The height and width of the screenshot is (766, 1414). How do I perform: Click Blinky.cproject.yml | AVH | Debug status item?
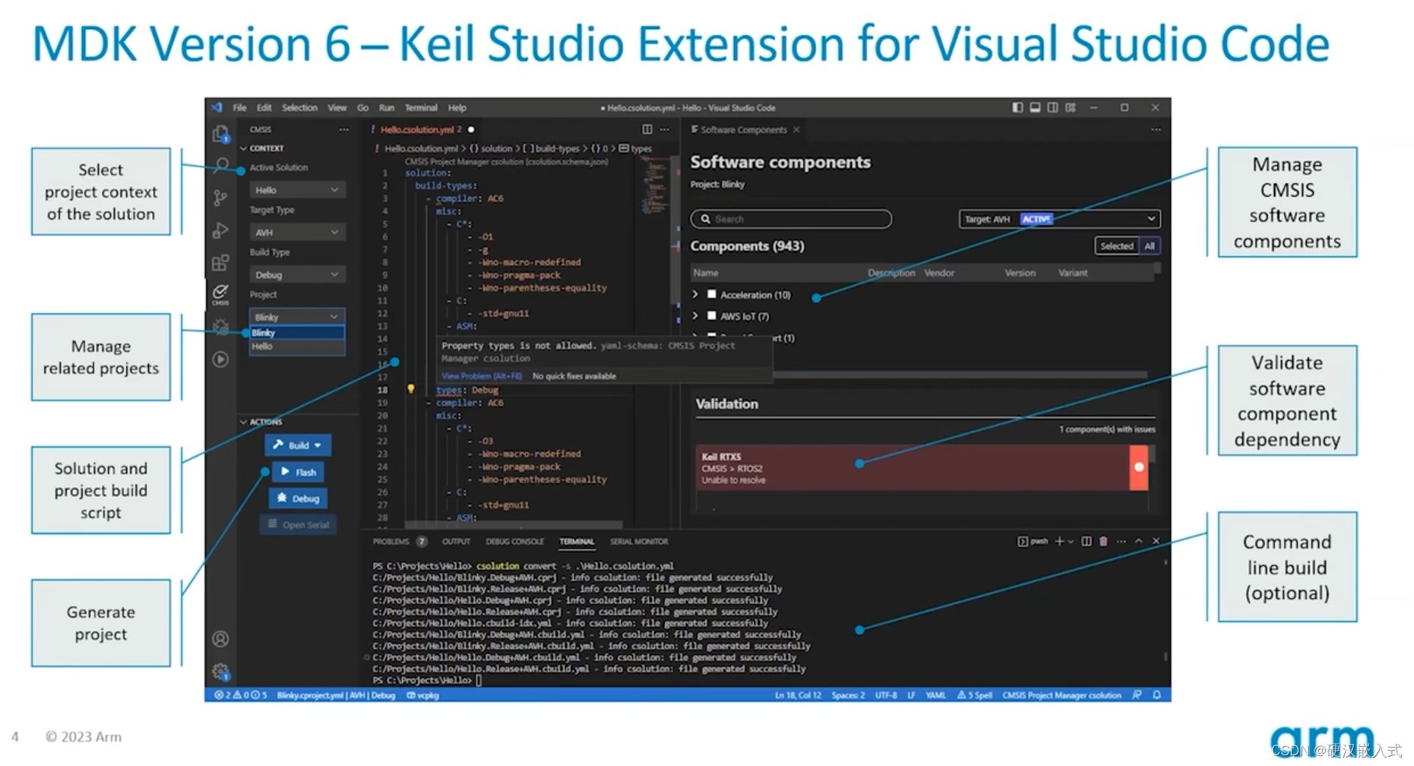[336, 695]
